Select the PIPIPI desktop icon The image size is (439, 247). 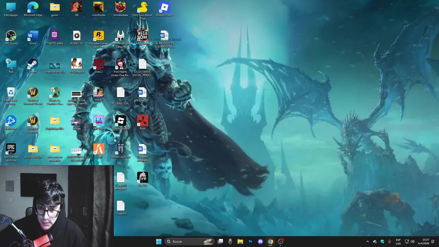(x=98, y=95)
